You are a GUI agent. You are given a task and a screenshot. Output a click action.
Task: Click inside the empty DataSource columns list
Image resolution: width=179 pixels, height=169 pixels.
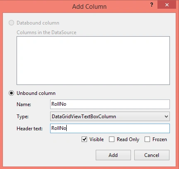coord(93,60)
